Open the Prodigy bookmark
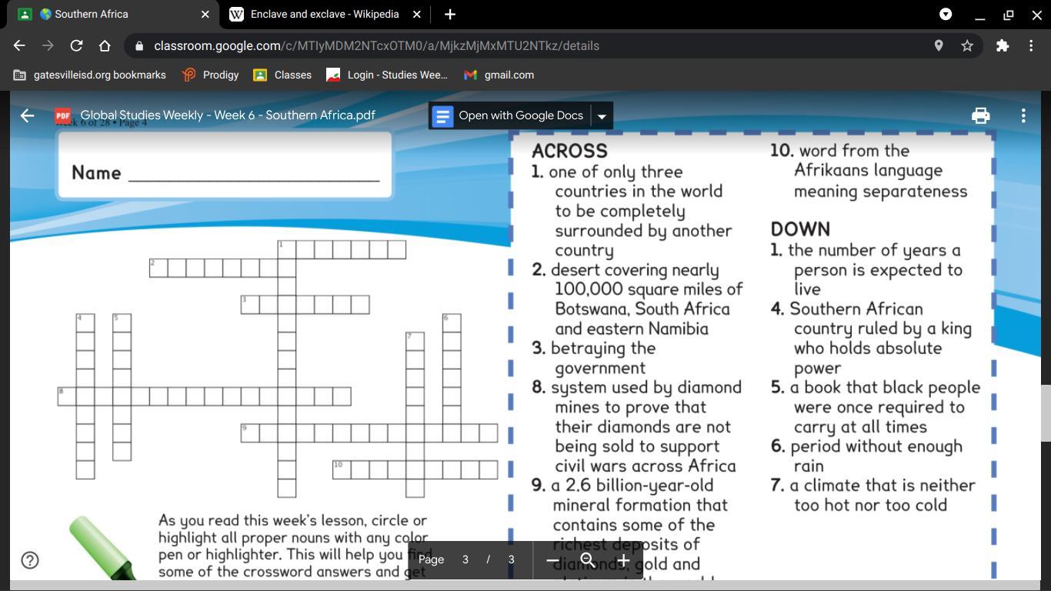Screen dimensions: 1051x591 [211, 75]
